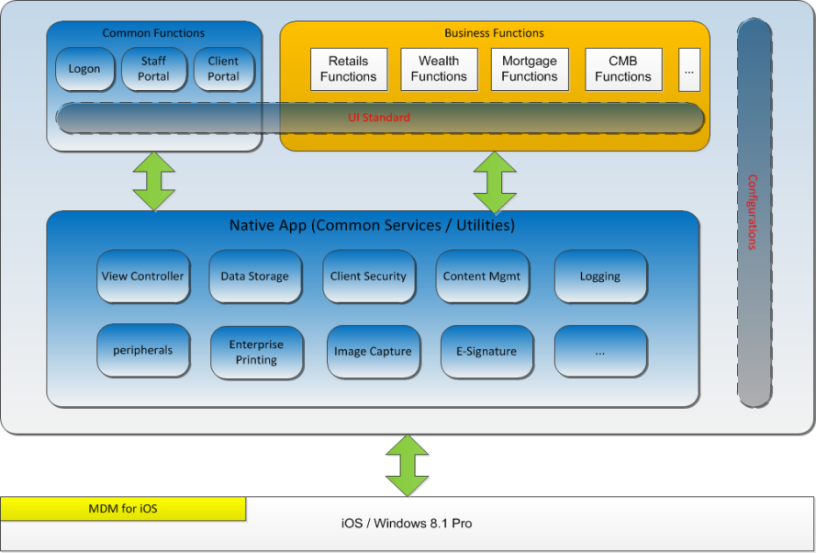Click the Mortgage Functions box

pyautogui.click(x=530, y=70)
